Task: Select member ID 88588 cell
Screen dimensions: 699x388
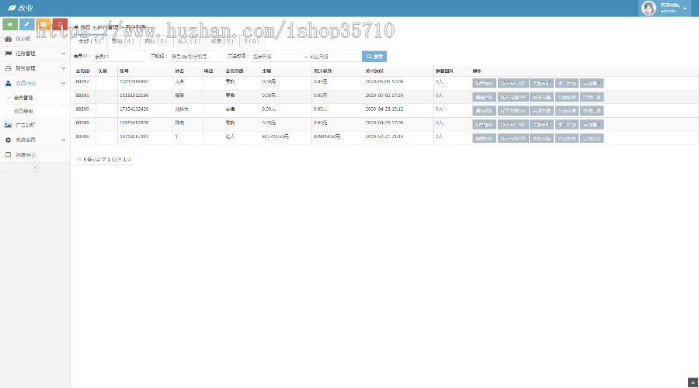Action: (x=82, y=137)
